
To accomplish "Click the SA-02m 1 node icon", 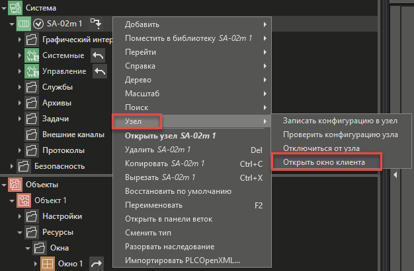I will coord(24,24).
